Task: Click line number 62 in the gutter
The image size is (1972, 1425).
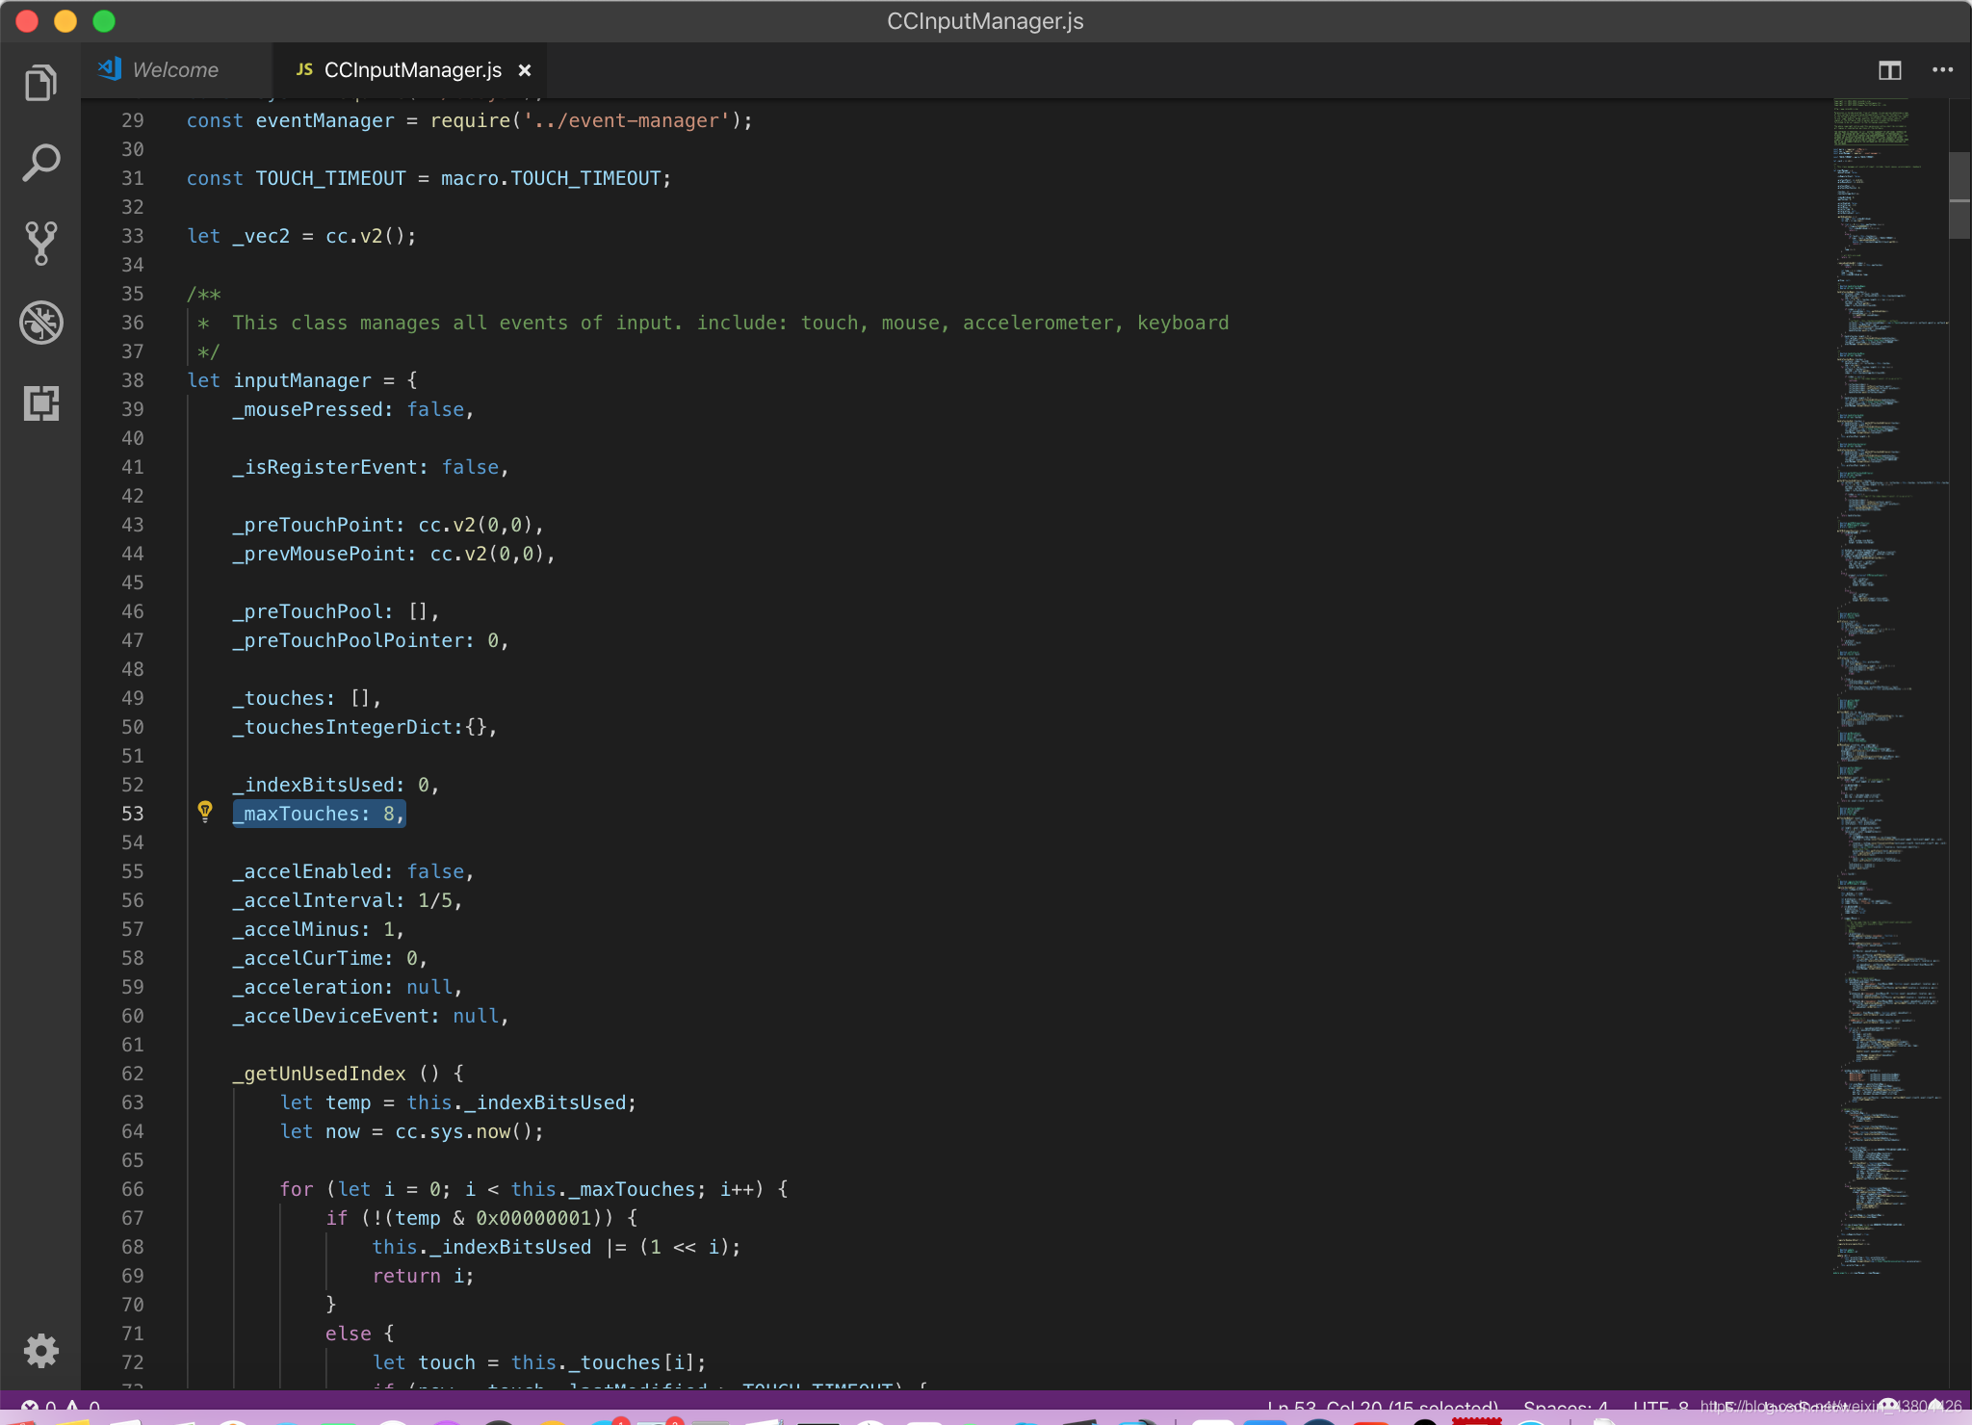Action: 132,1074
